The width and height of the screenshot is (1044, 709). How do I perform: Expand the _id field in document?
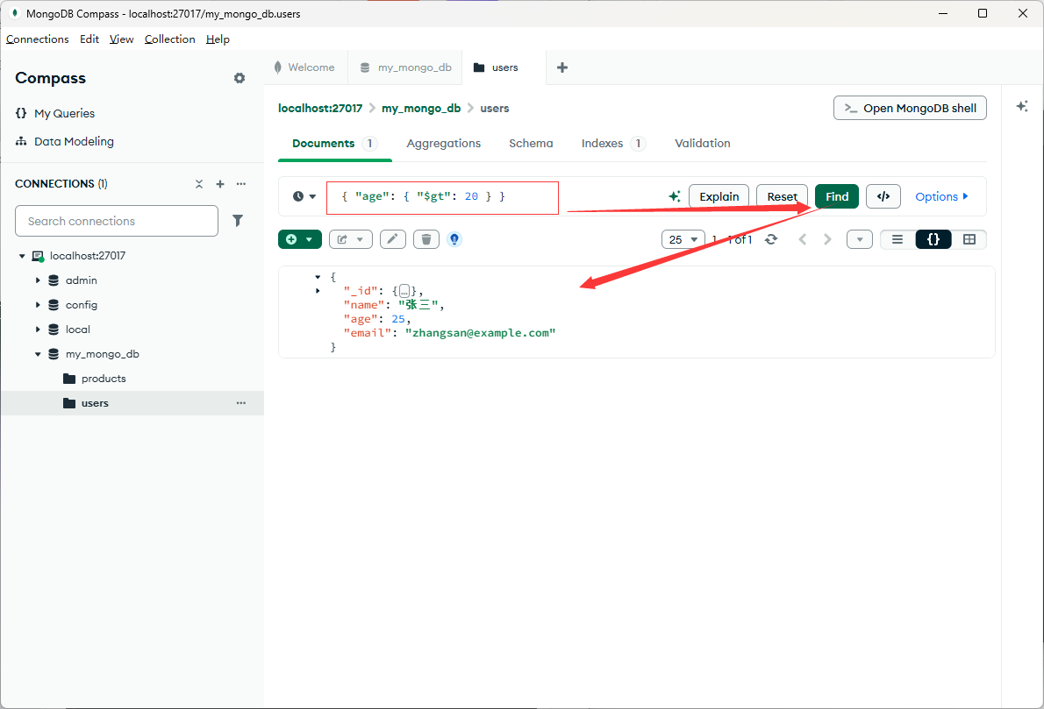click(x=318, y=291)
